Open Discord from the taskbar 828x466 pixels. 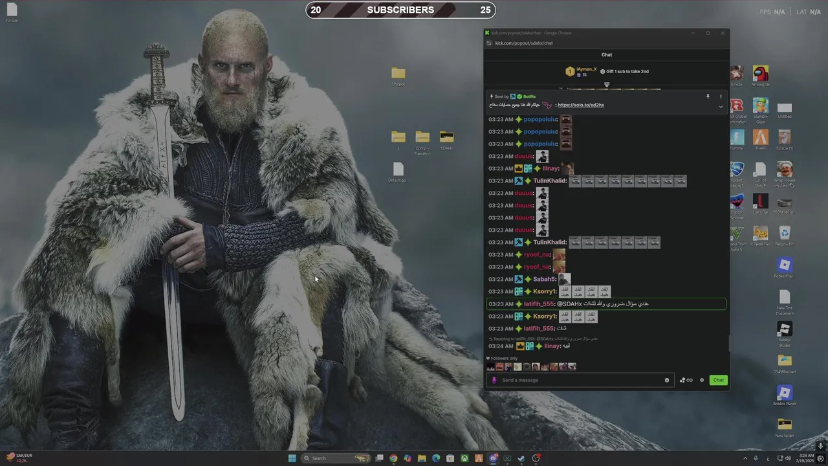coord(493,458)
